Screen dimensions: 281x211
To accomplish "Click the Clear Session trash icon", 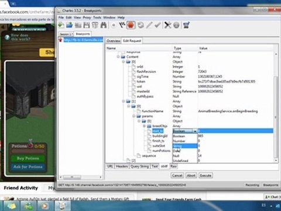I will (95, 25).
